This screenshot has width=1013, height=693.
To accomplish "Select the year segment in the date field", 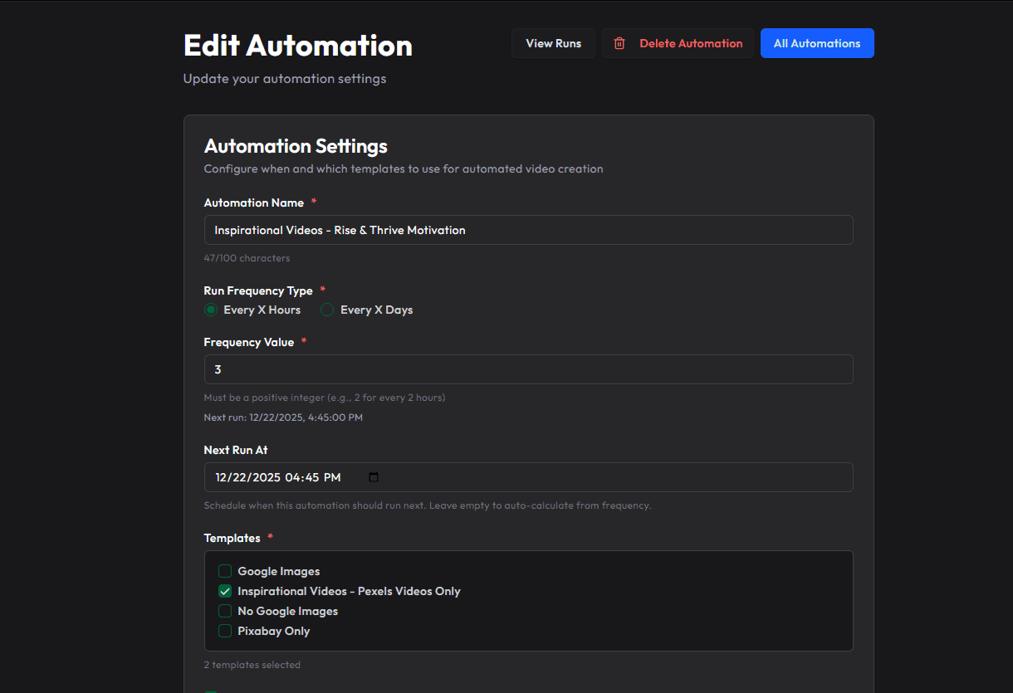I will pyautogui.click(x=267, y=477).
